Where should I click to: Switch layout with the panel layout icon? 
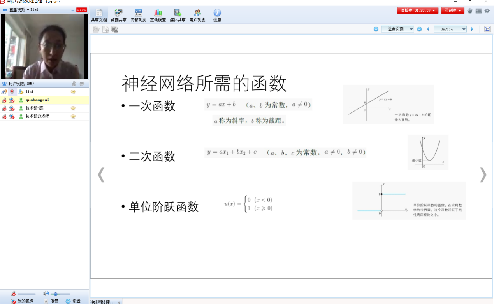[x=478, y=11]
